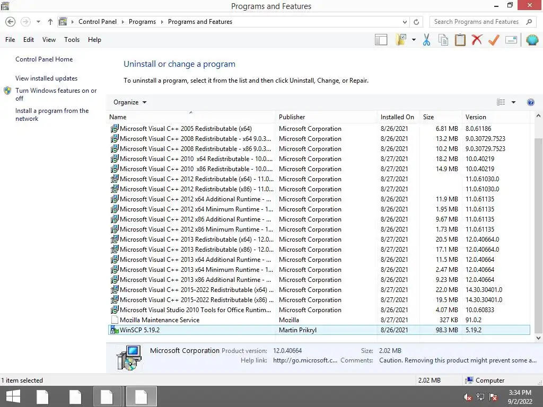
Task: Toggle the preview pane toolbar icon
Action: (381, 40)
